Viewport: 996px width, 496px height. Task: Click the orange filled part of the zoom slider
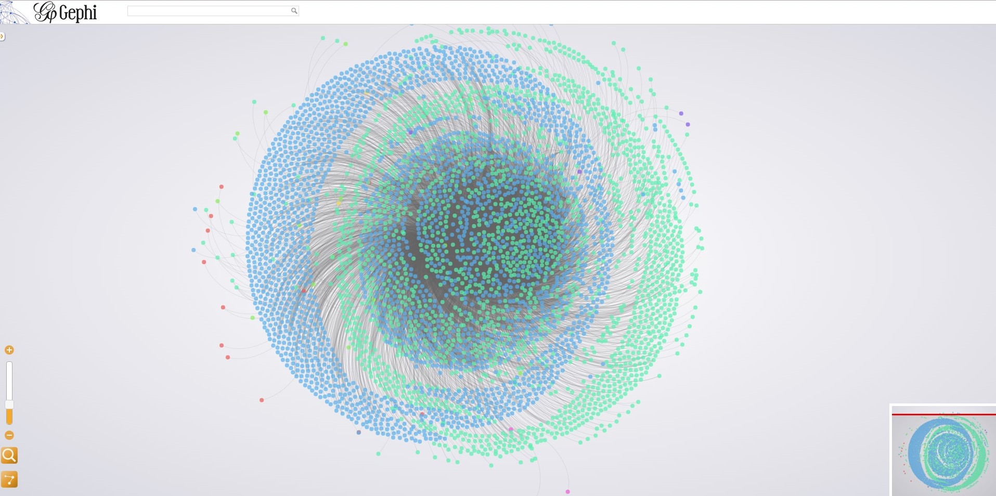point(9,417)
